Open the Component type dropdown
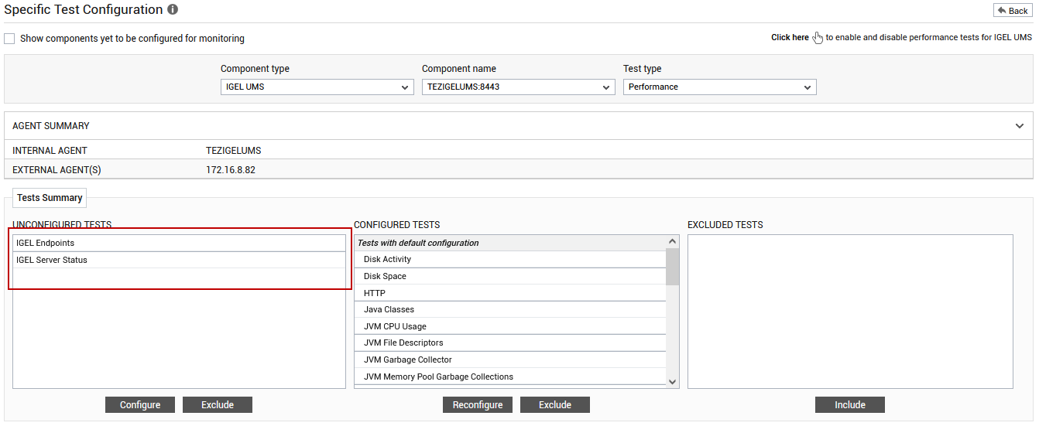This screenshot has height=426, width=1039. (317, 87)
